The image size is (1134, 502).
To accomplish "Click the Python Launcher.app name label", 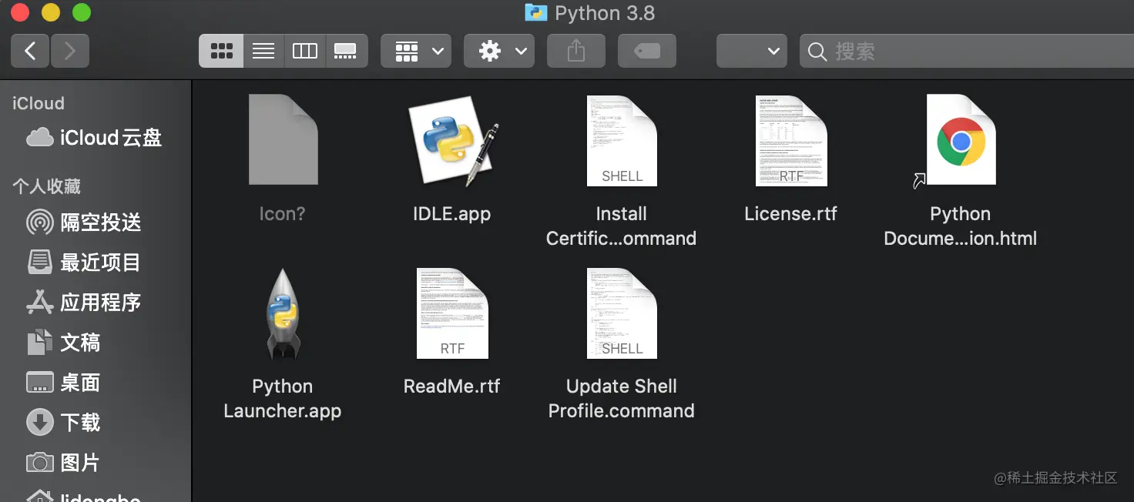I will point(283,399).
